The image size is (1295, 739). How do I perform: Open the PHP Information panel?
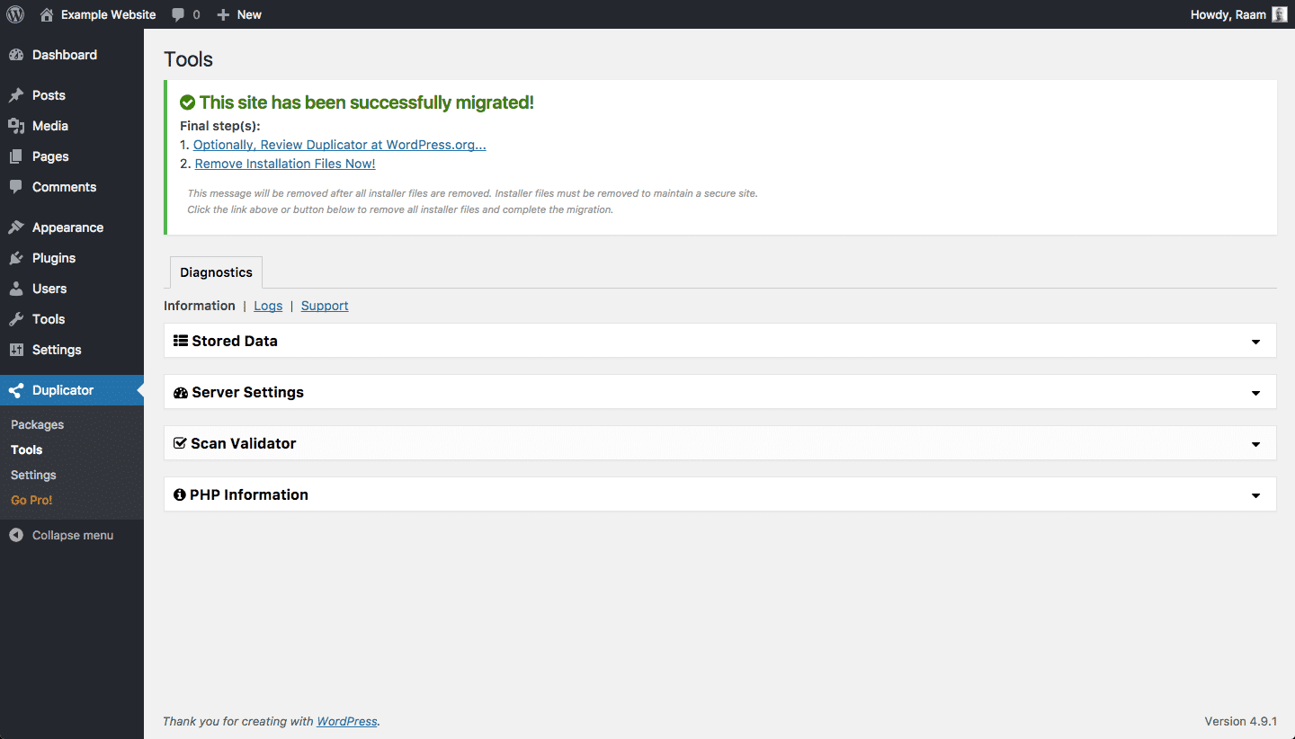[x=719, y=494]
